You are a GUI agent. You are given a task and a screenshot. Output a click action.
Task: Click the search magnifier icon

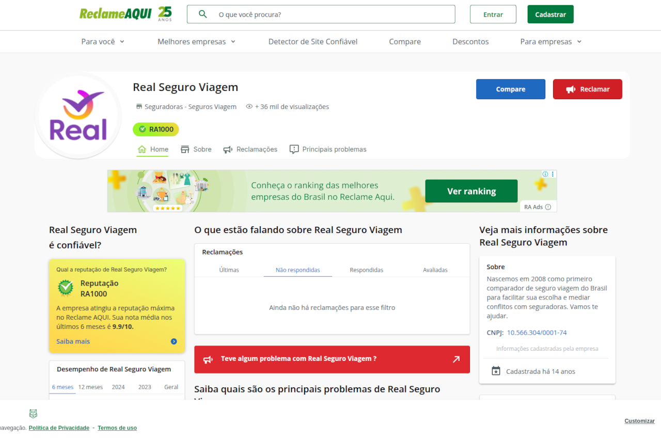click(x=203, y=14)
